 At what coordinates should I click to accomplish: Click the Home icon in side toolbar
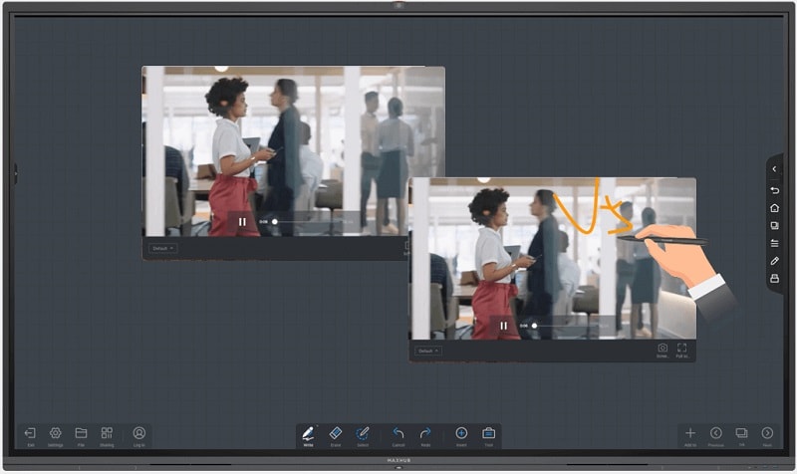pos(775,208)
